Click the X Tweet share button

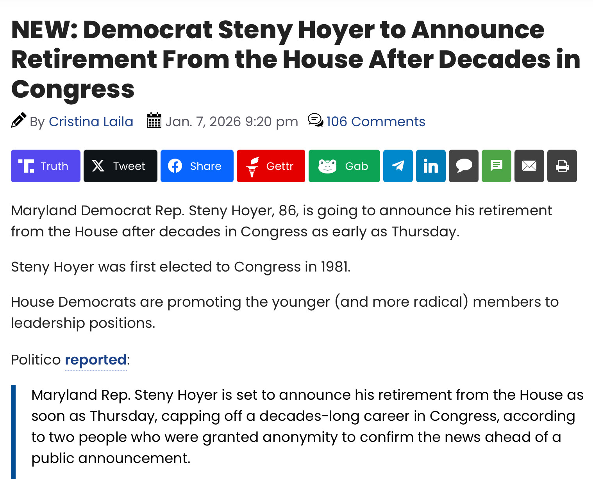tap(120, 166)
